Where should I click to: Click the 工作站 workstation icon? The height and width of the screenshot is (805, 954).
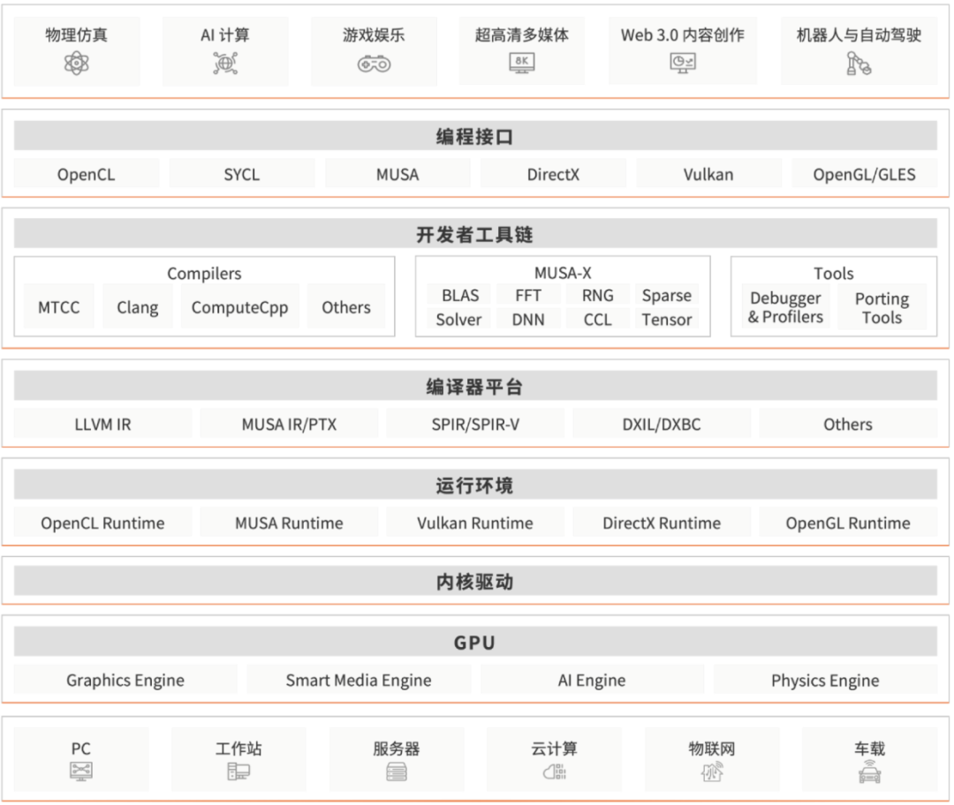click(238, 771)
